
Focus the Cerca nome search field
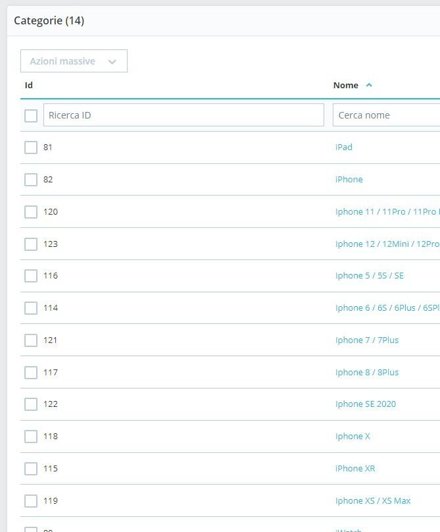387,115
